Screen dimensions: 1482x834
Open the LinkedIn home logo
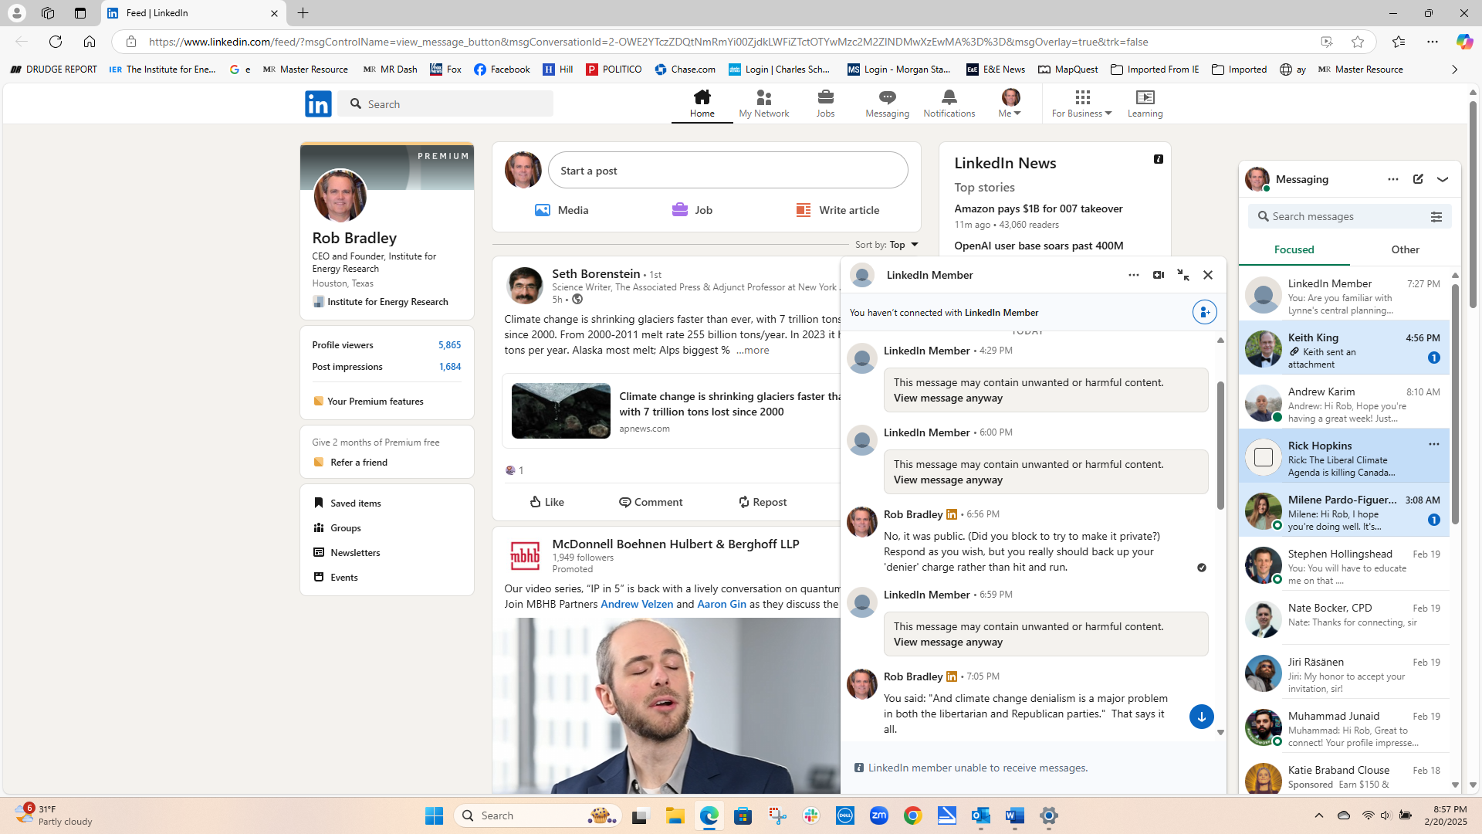coord(318,103)
